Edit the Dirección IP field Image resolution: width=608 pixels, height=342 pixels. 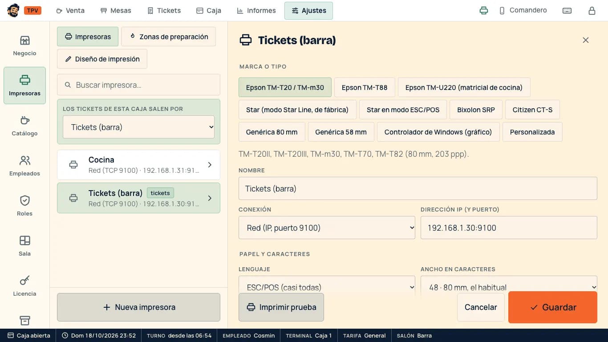pos(509,228)
